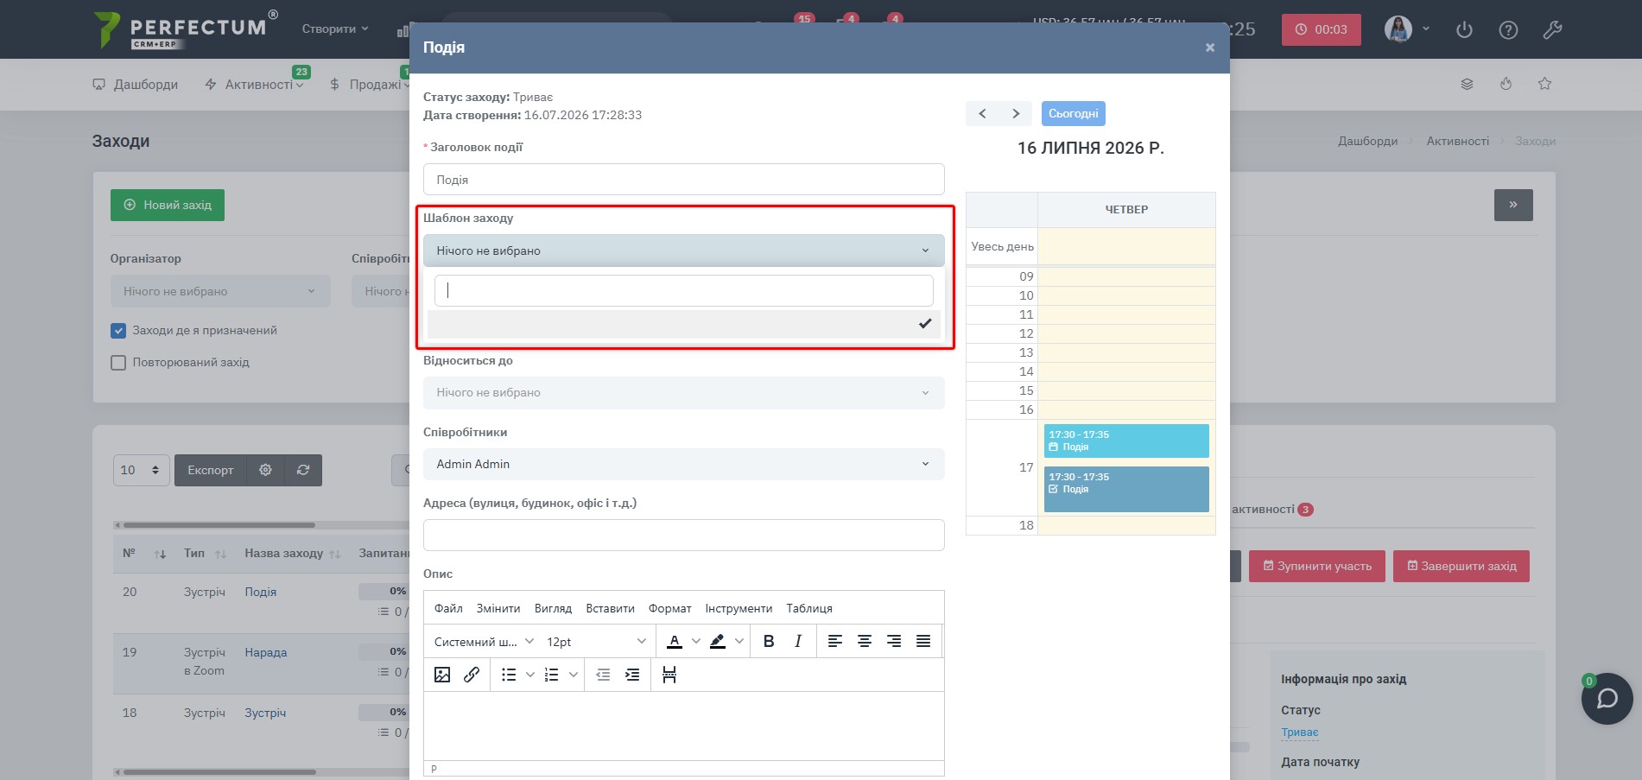Screen dimensions: 1642x780
Task: Open the 'Вставити' editor menu
Action: point(610,608)
